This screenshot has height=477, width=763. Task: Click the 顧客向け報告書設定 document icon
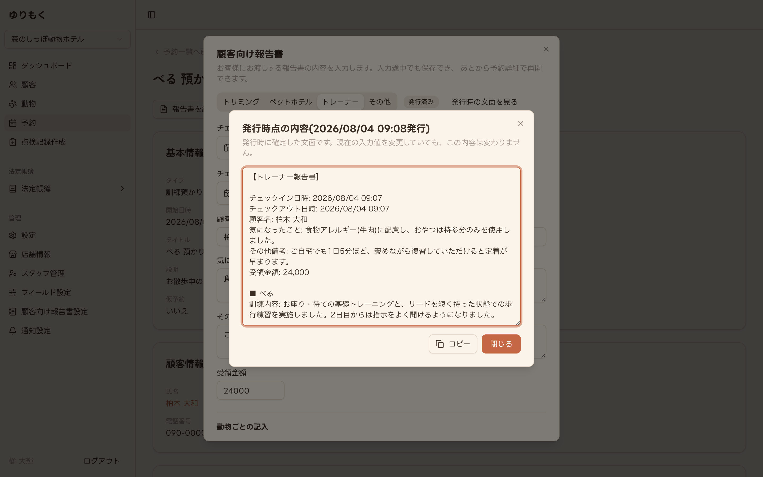pos(13,312)
